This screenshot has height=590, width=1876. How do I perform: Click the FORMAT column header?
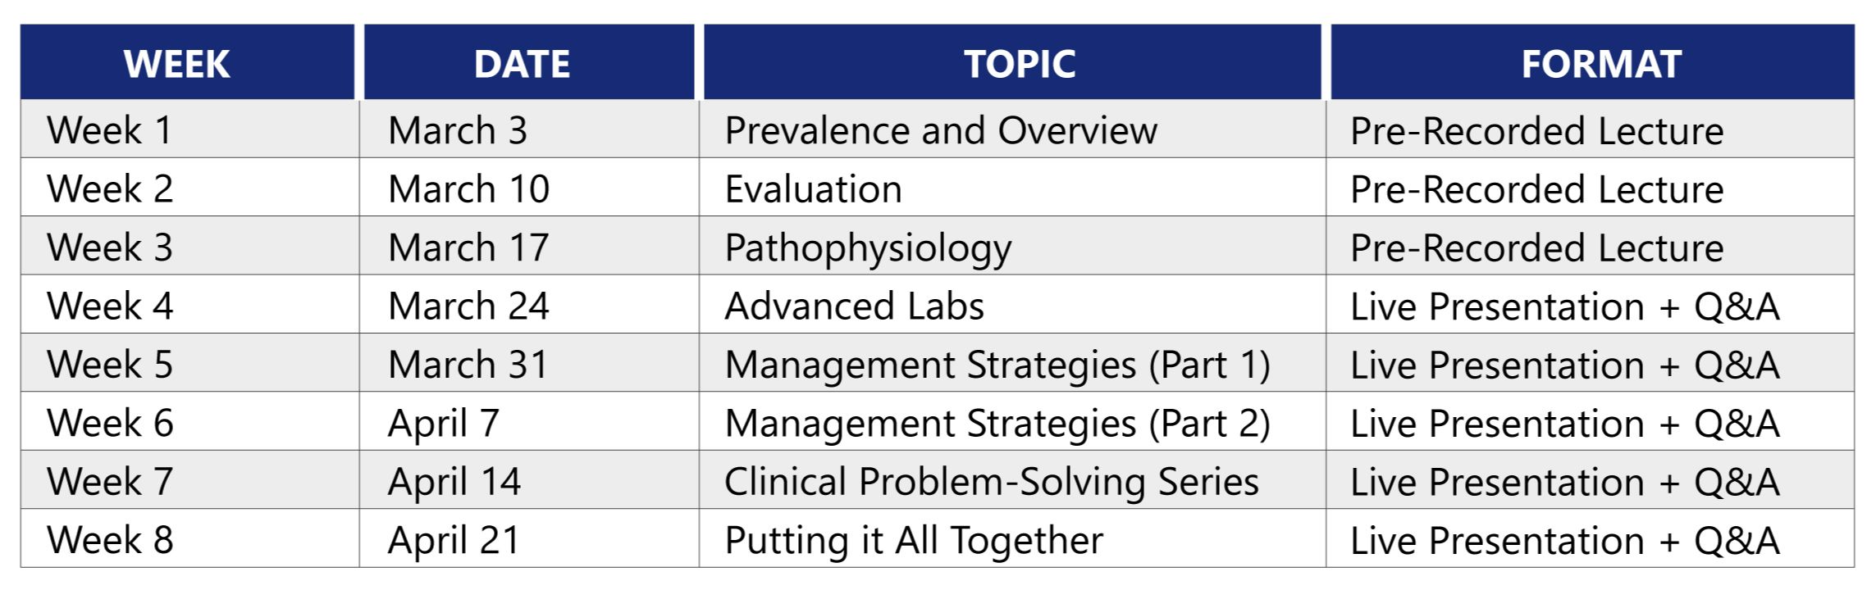(1592, 62)
